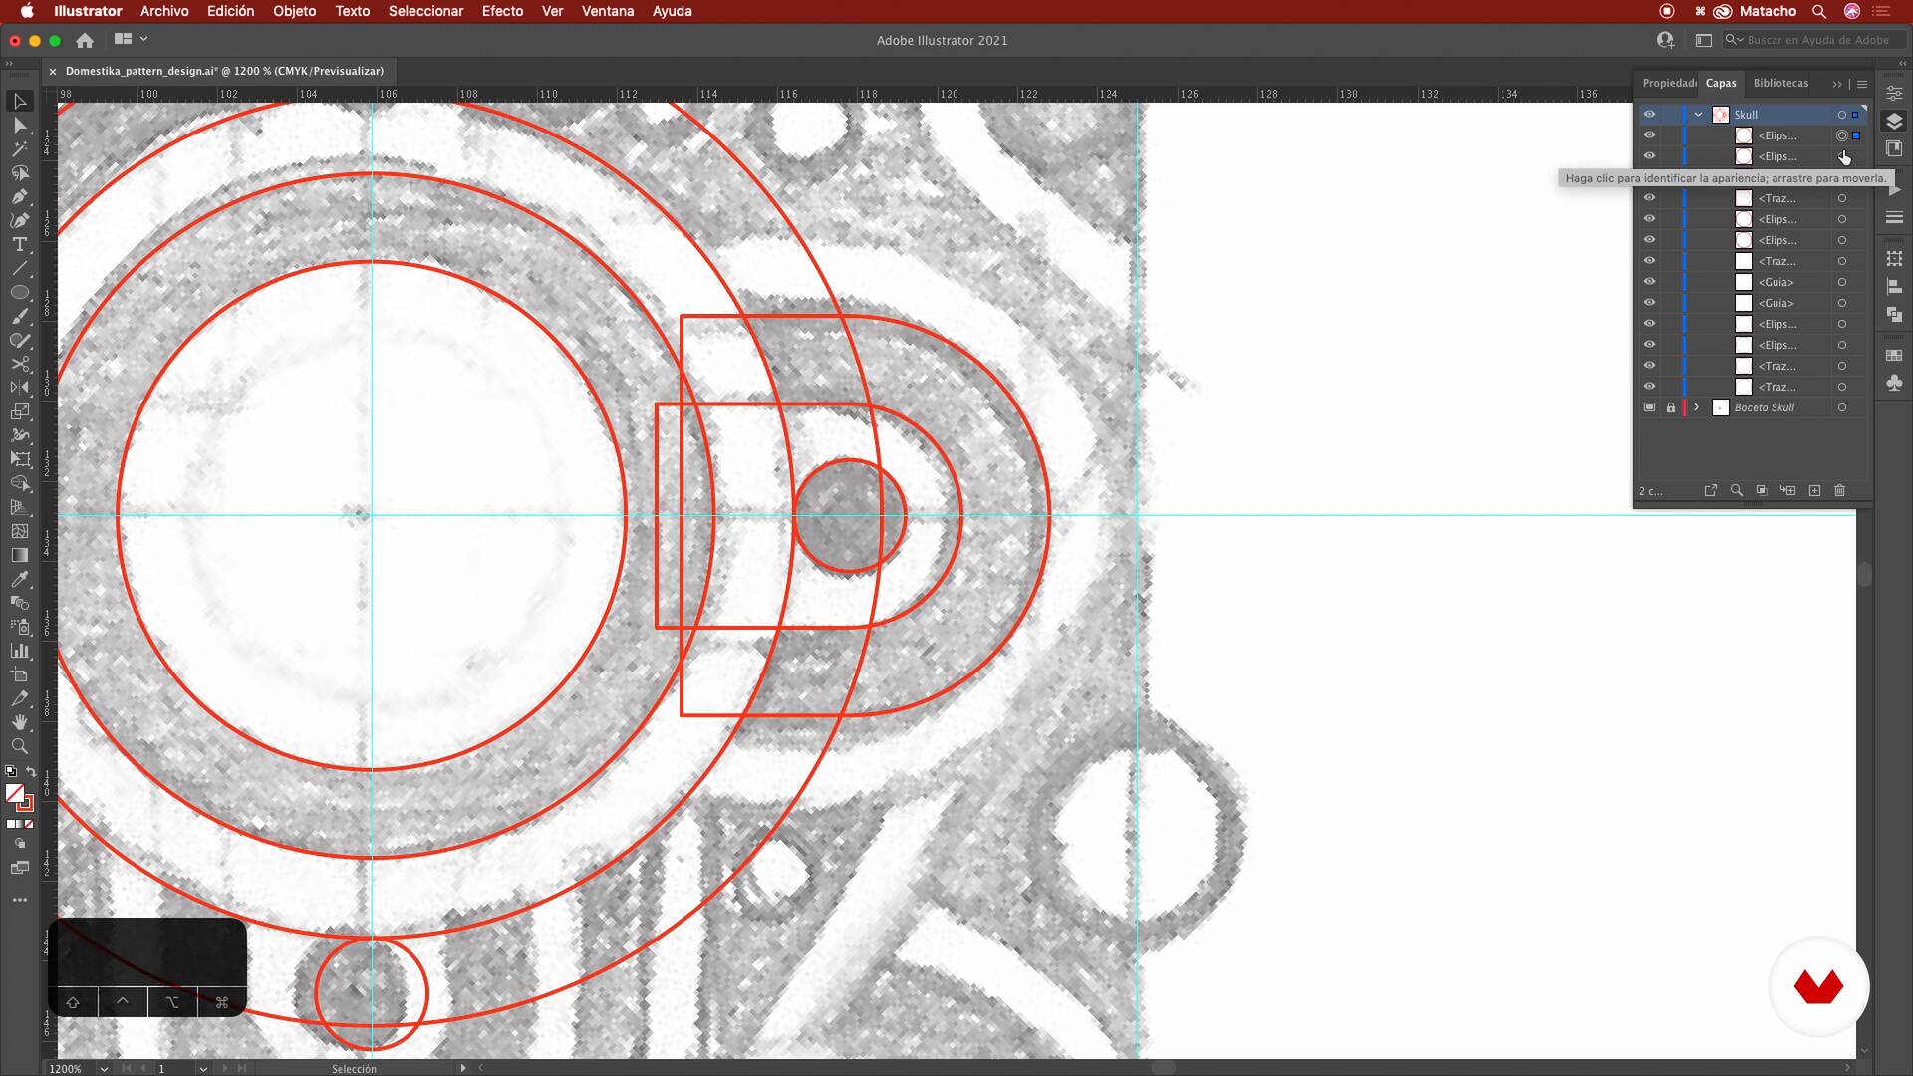The height and width of the screenshot is (1076, 1913).
Task: Go to the Illustrator Home screen icon
Action: pyautogui.click(x=85, y=40)
